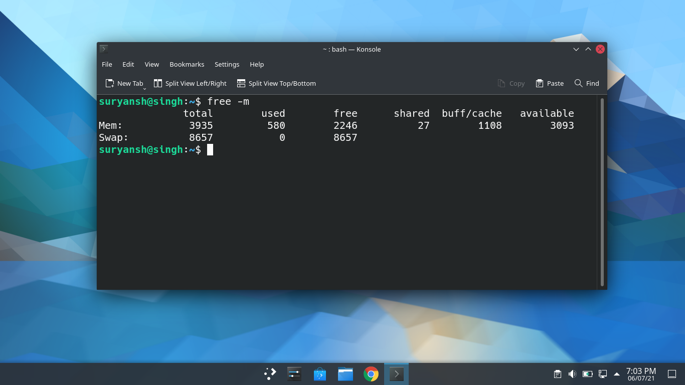Paste clipboard contents into the terminal
The width and height of the screenshot is (685, 385).
[549, 83]
